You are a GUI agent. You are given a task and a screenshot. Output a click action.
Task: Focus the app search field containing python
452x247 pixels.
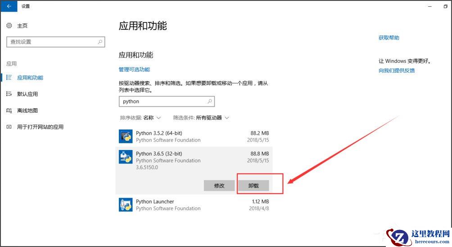167,101
